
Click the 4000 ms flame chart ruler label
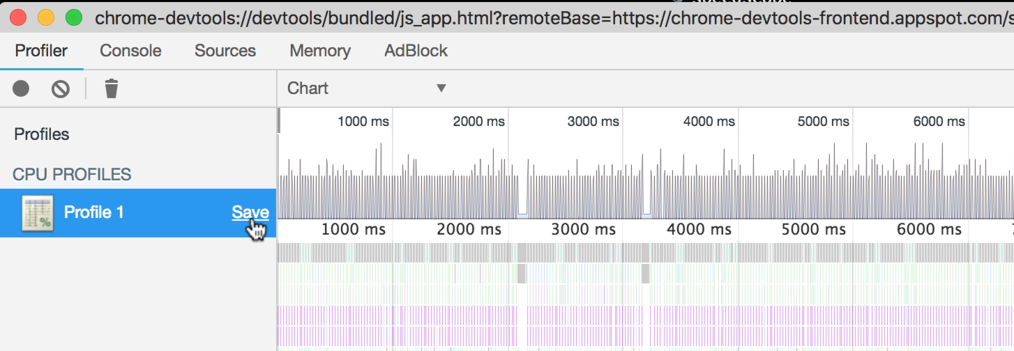[699, 229]
